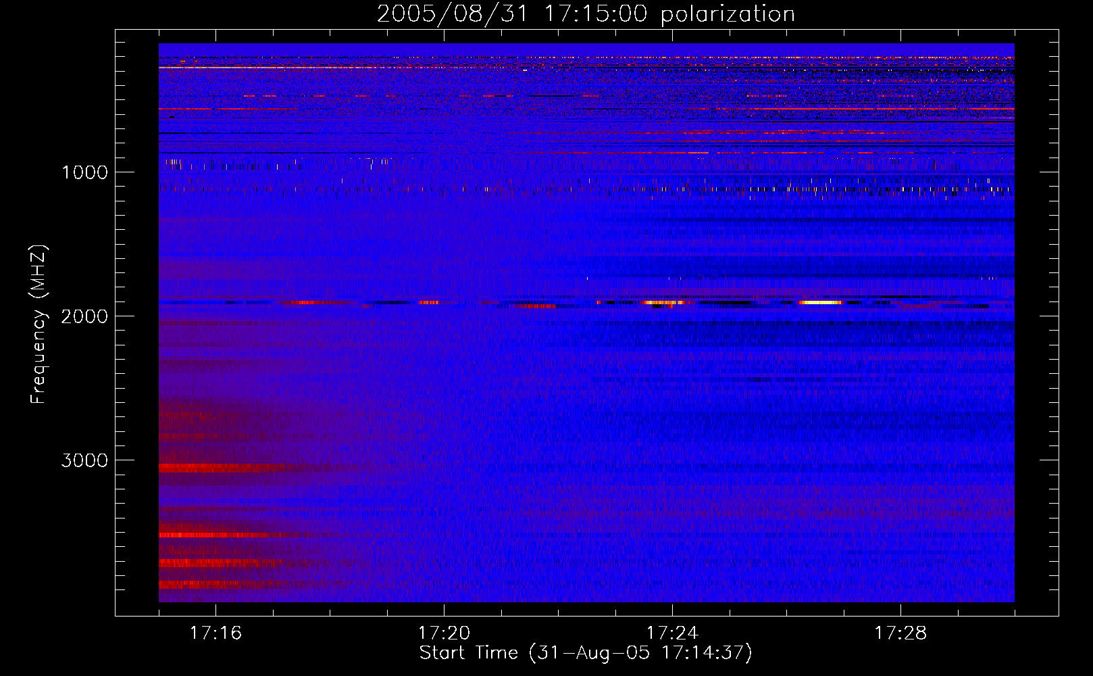
Task: Click the plot title '2005/08/31 17:15:00 polarization'
Action: point(586,14)
